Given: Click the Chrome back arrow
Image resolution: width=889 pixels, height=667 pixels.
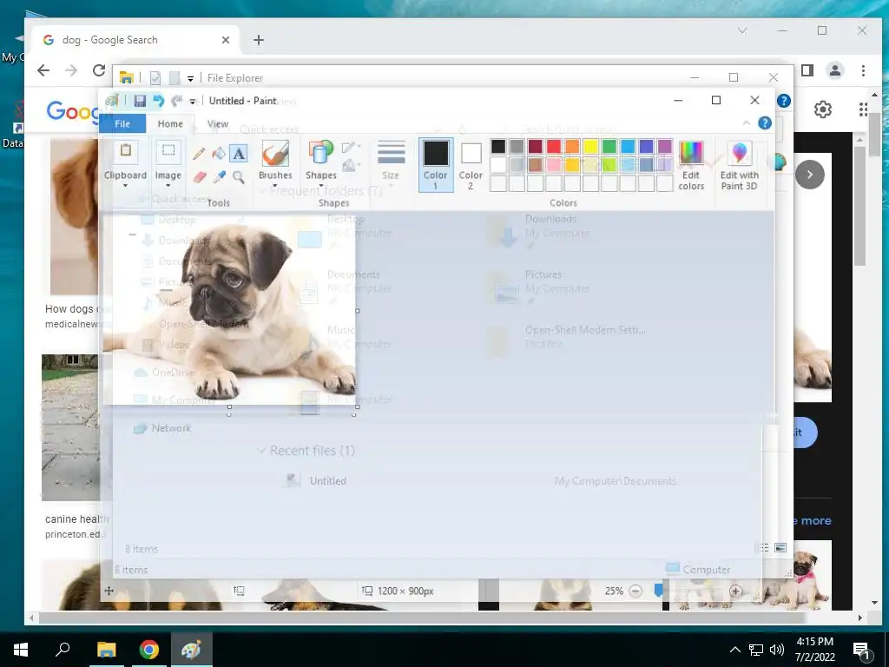Looking at the screenshot, I should click(43, 70).
